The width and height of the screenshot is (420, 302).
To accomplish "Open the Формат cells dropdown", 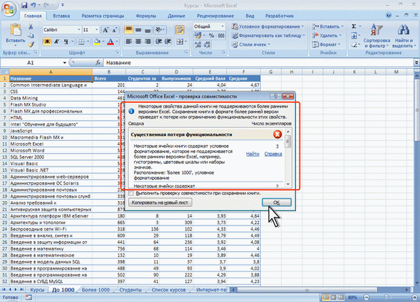I will pyautogui.click(x=327, y=45).
